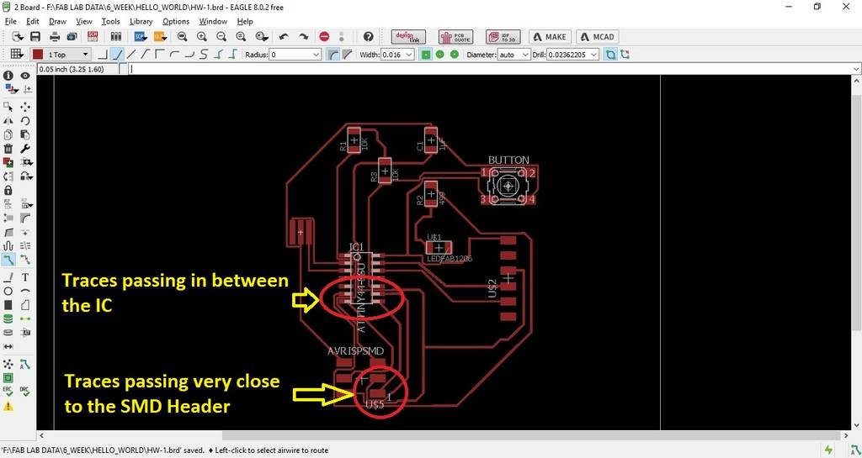This screenshot has width=862, height=458.
Task: Toggle layer visibility with Show eye icon
Action: click(x=25, y=76)
